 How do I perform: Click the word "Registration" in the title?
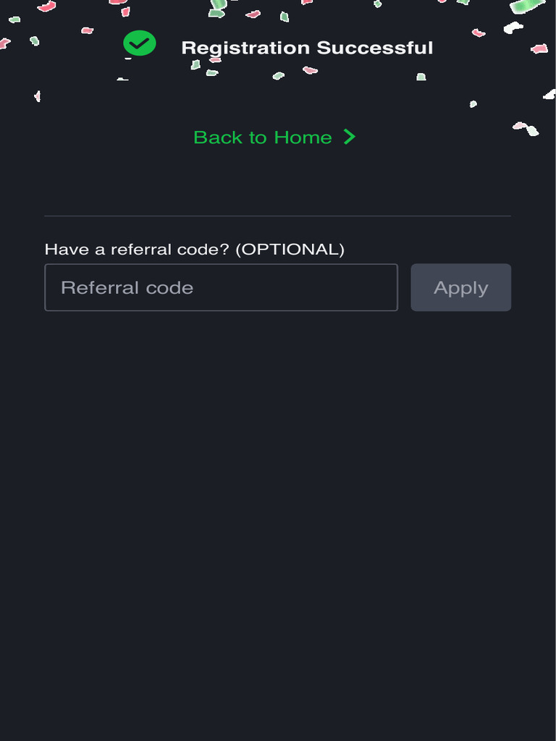pyautogui.click(x=245, y=48)
